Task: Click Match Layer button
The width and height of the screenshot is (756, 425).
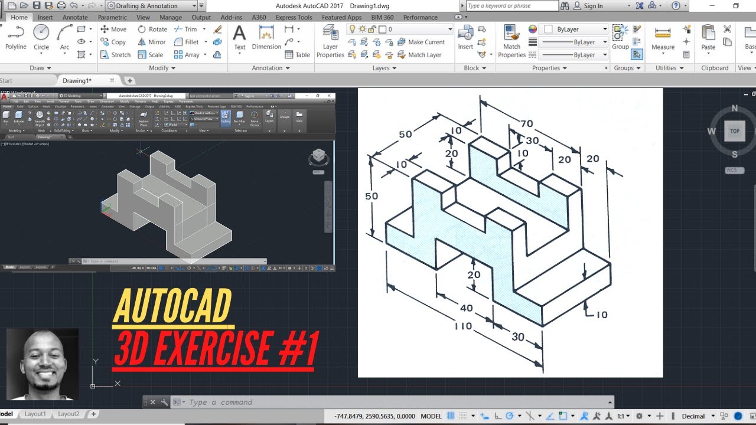Action: tap(419, 55)
